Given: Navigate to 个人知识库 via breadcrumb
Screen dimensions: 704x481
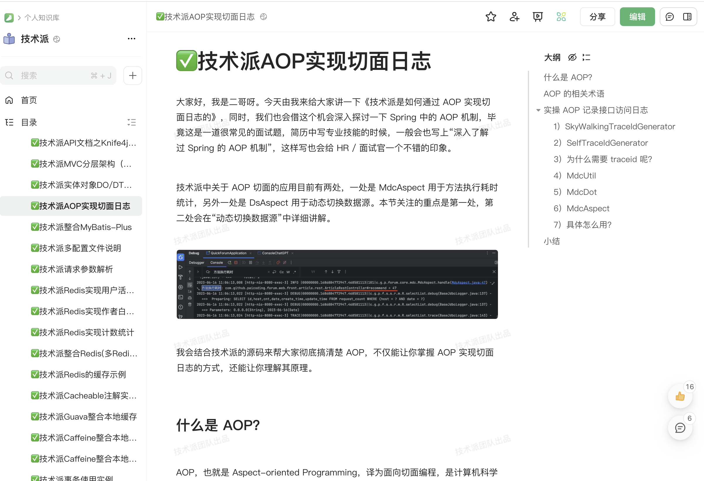Looking at the screenshot, I should tap(42, 17).
